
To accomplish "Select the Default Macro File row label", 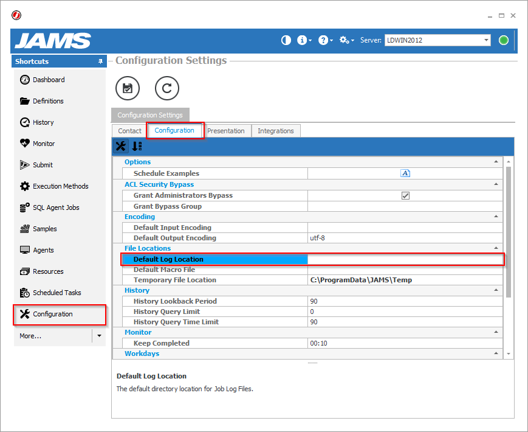I will coord(164,270).
